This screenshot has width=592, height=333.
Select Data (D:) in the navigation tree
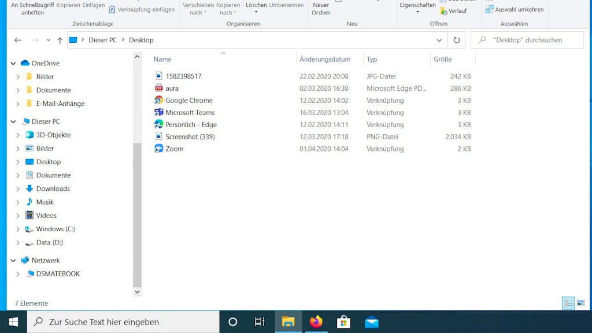(x=50, y=242)
